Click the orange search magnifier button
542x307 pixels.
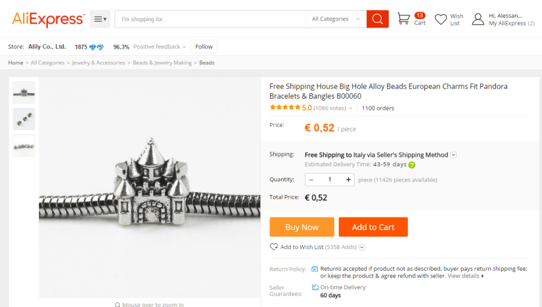[x=377, y=19]
